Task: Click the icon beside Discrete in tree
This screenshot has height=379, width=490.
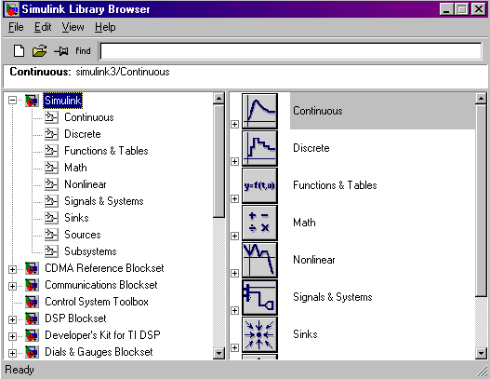Action: [x=51, y=134]
